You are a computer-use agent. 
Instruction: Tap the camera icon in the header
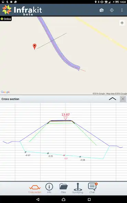(x=102, y=10)
